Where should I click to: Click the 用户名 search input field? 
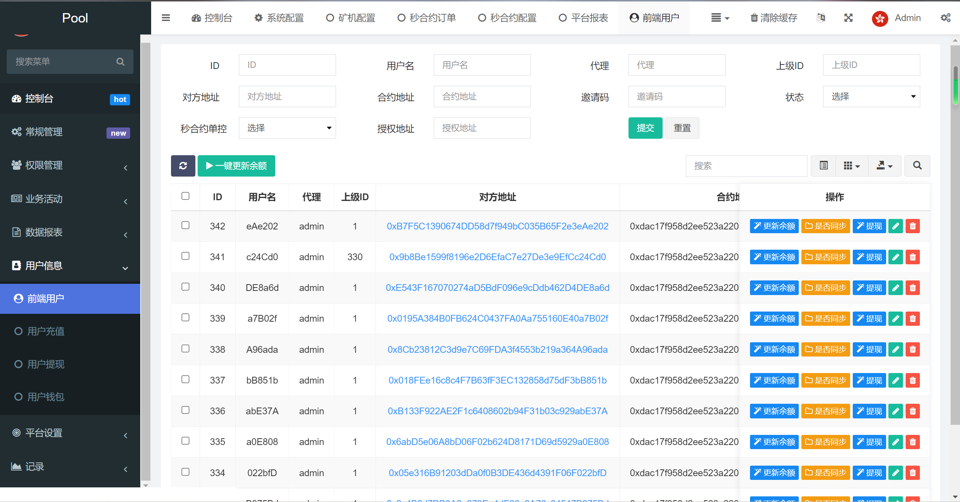[x=482, y=65]
